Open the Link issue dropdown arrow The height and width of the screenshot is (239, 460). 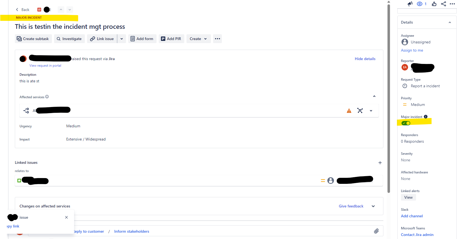point(122,39)
